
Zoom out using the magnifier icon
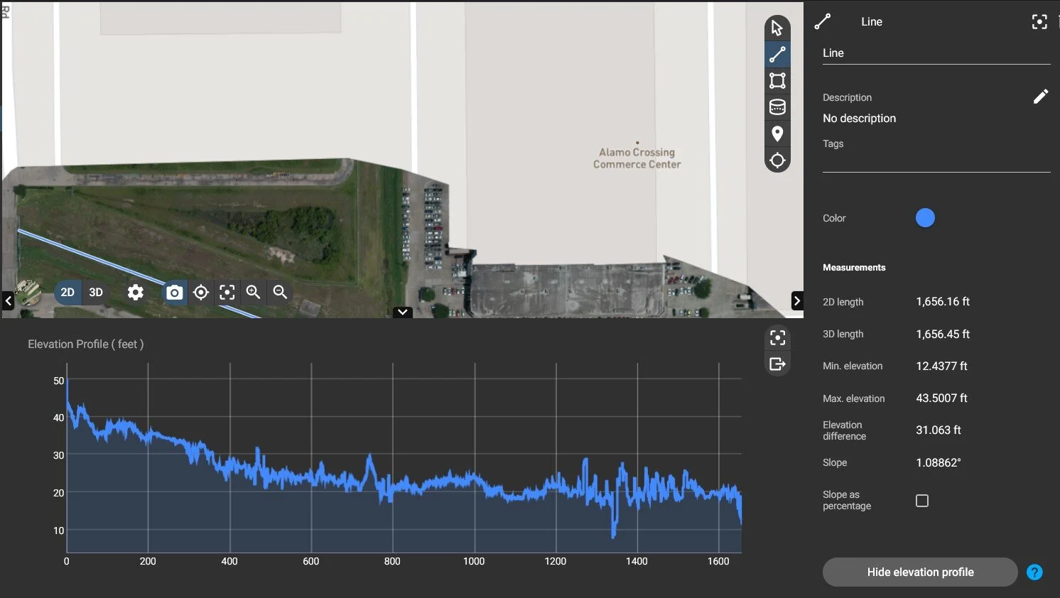coord(279,292)
